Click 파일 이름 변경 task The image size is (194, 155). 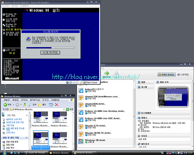pyautogui.click(x=12, y=142)
